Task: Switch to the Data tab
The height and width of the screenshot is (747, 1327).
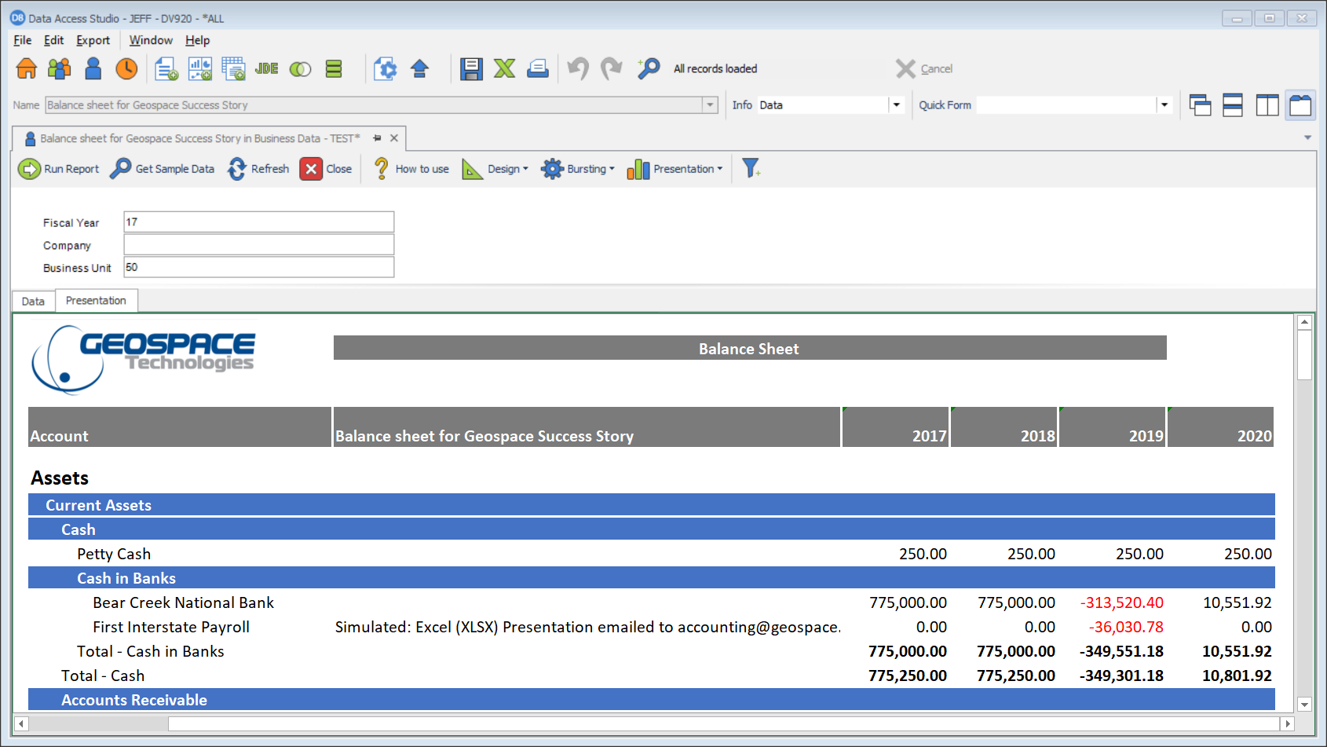Action: tap(33, 301)
